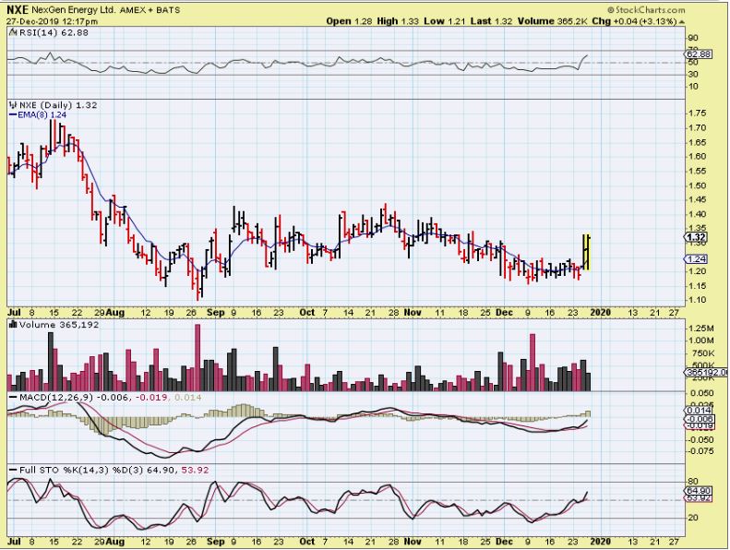Viewport: 730px width, 550px height.
Task: Click the 53.92 stochastic %D tag on axis
Action: click(700, 497)
